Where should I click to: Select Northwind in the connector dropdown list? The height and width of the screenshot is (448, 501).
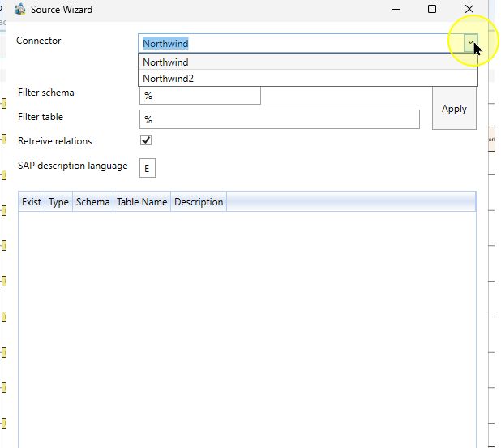click(308, 62)
